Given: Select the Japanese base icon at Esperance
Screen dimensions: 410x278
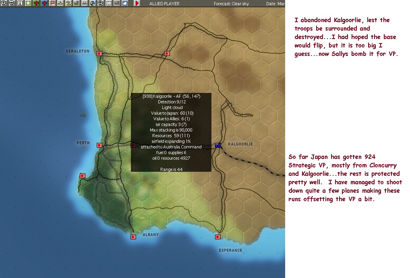Looking at the screenshot, I should [218, 237].
